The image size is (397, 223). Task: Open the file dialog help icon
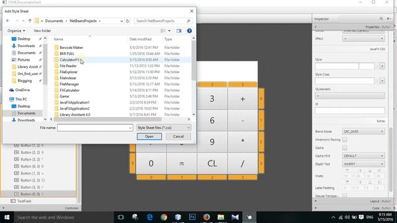[x=189, y=31]
